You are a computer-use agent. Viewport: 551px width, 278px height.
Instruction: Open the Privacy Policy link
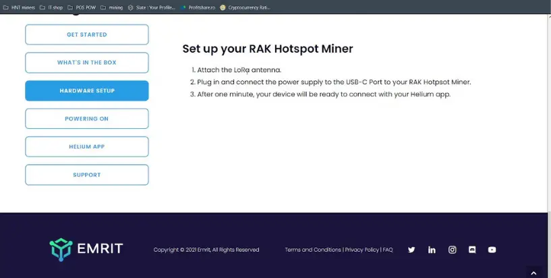[362, 250]
